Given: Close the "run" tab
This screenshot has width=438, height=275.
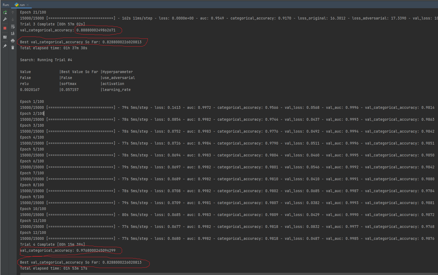Looking at the screenshot, I should click(28, 5).
